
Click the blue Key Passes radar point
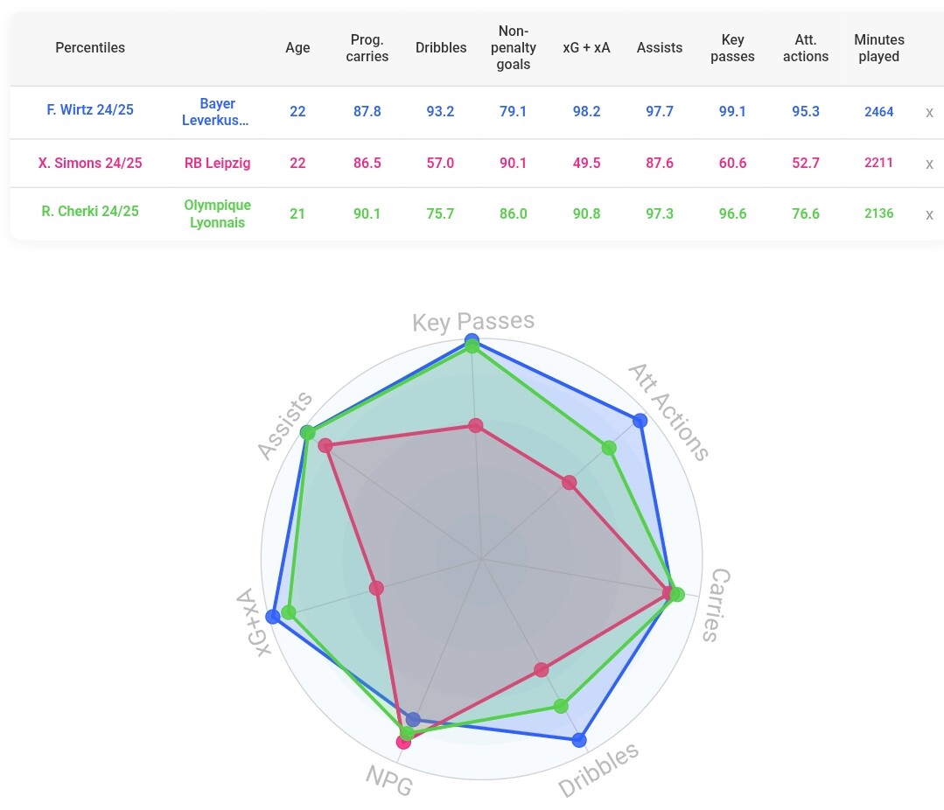[472, 339]
